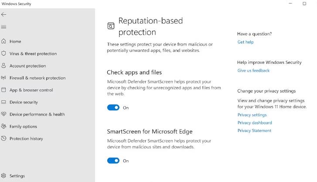The height and width of the screenshot is (182, 317).
Task: Turn off Check apps and files toggle
Action: pyautogui.click(x=113, y=108)
